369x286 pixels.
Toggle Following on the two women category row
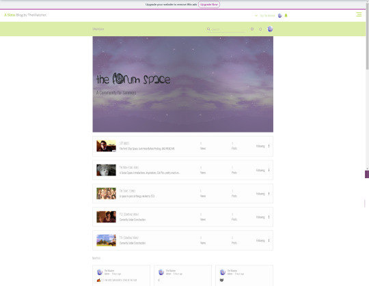[260, 217]
